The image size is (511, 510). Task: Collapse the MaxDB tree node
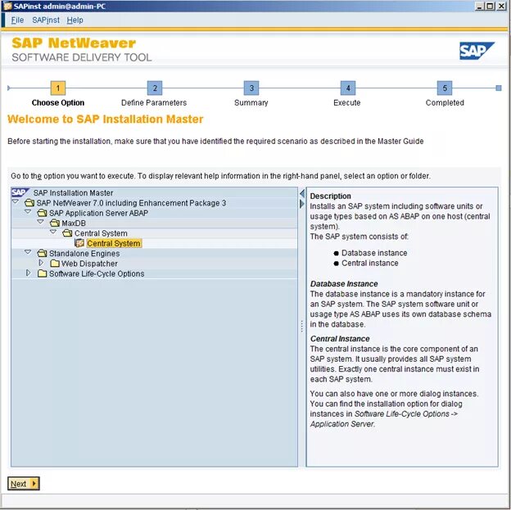(40, 222)
